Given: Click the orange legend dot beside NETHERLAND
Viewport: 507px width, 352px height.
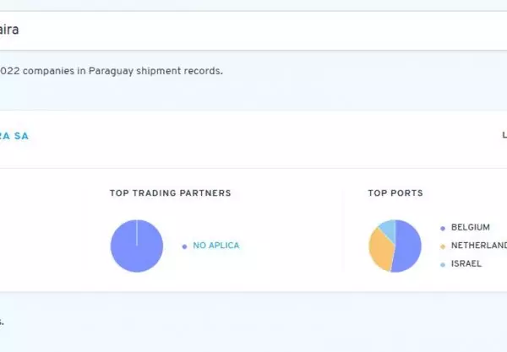Looking at the screenshot, I should pyautogui.click(x=442, y=246).
